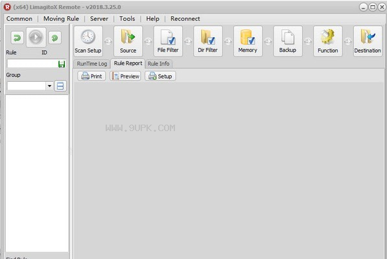Click the empty rule list panel
Screen dimensions: 387x259
[37, 173]
